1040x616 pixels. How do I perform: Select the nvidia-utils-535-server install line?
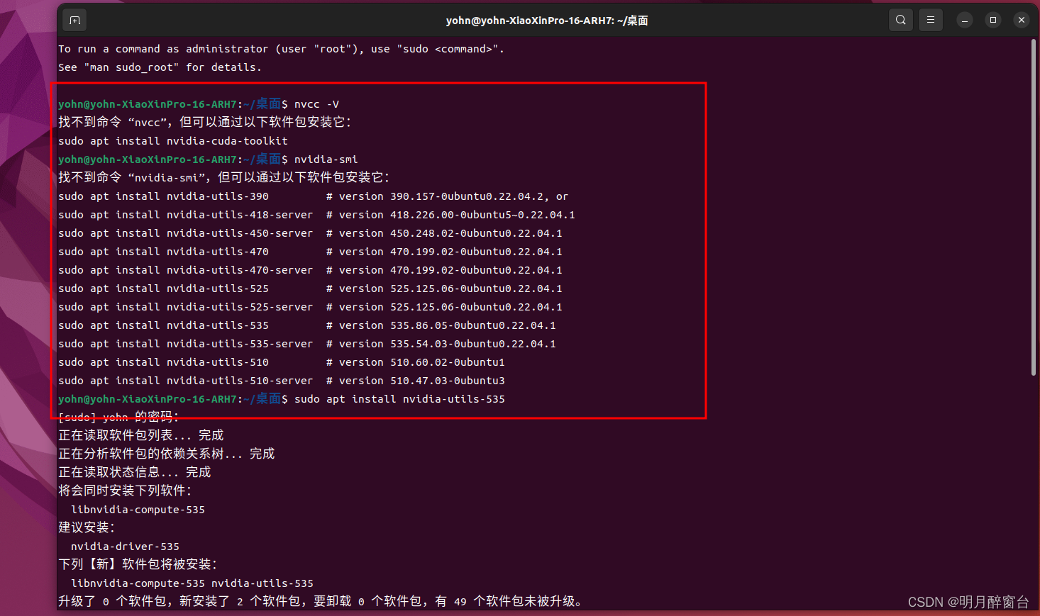(x=307, y=344)
